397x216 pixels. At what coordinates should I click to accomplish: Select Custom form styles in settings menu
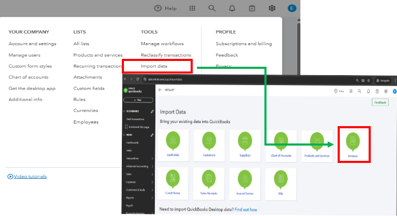[30, 66]
